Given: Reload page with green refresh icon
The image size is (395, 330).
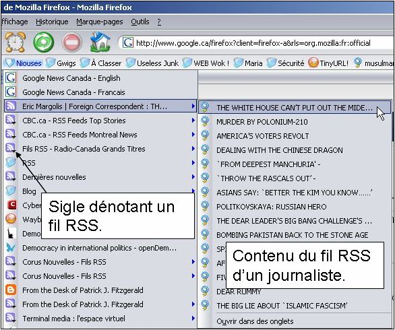Looking at the screenshot, I should pos(44,42).
